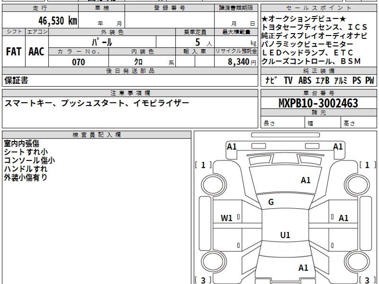Select the 車台番号 header
The image size is (379, 284).
[319, 93]
